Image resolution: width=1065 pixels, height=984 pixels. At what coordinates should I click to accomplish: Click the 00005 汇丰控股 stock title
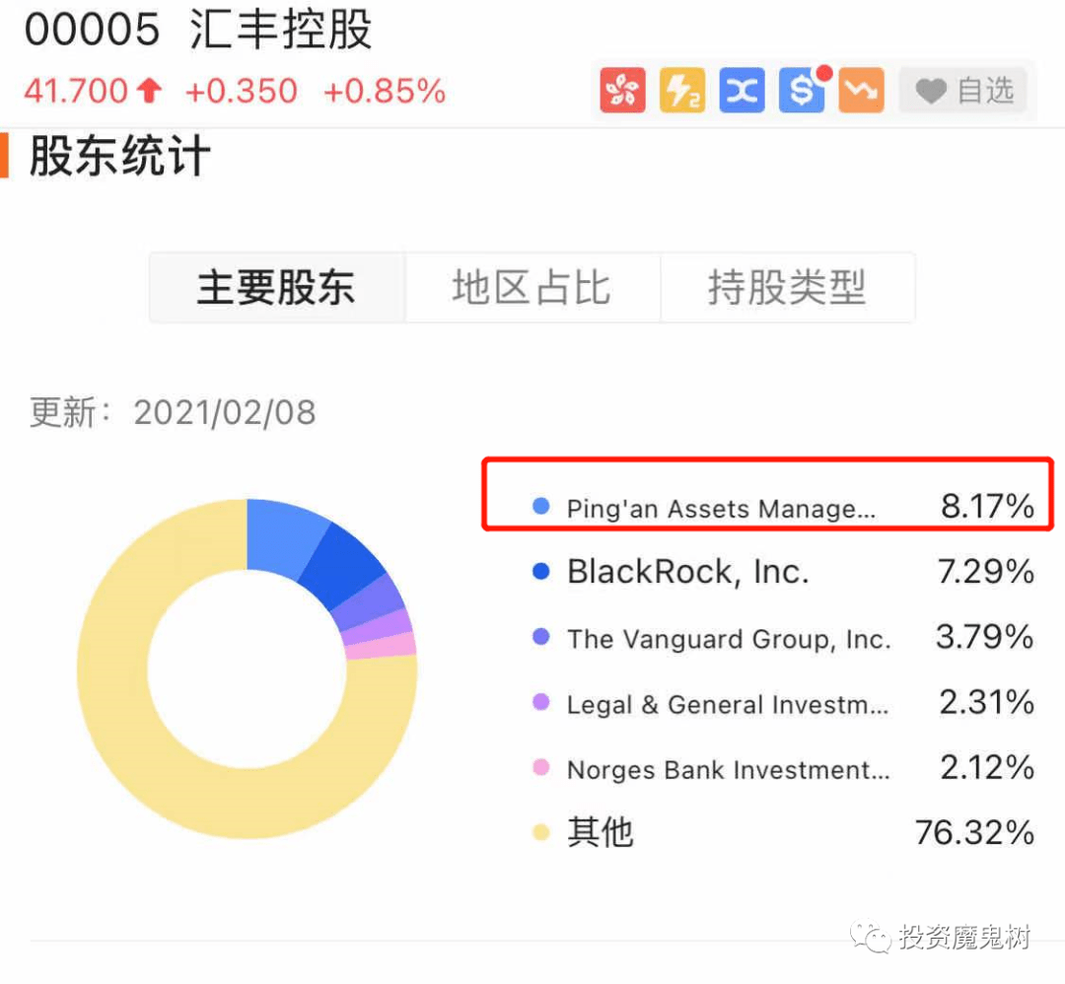pos(198,30)
